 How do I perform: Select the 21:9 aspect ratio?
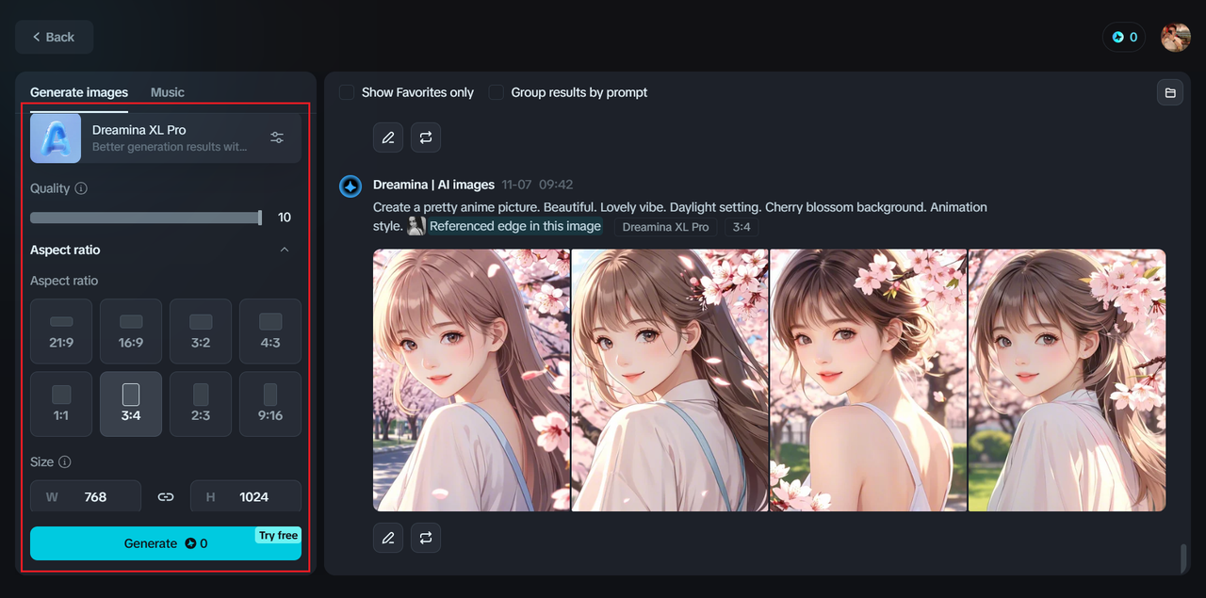coord(61,331)
